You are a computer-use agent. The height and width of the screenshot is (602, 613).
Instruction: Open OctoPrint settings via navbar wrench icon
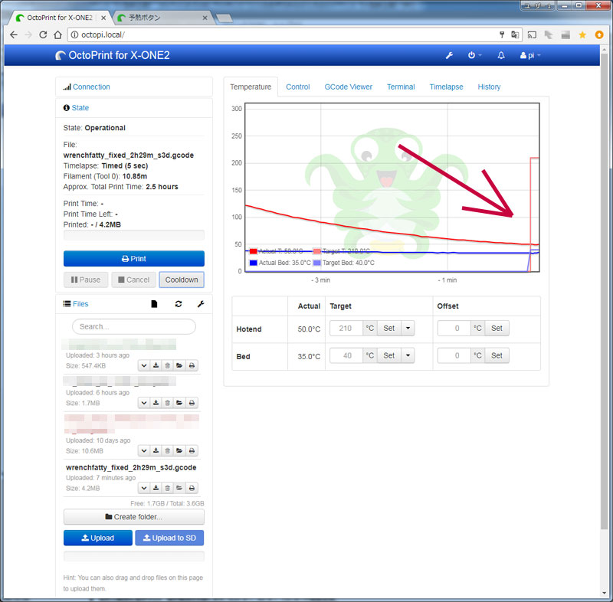click(449, 55)
